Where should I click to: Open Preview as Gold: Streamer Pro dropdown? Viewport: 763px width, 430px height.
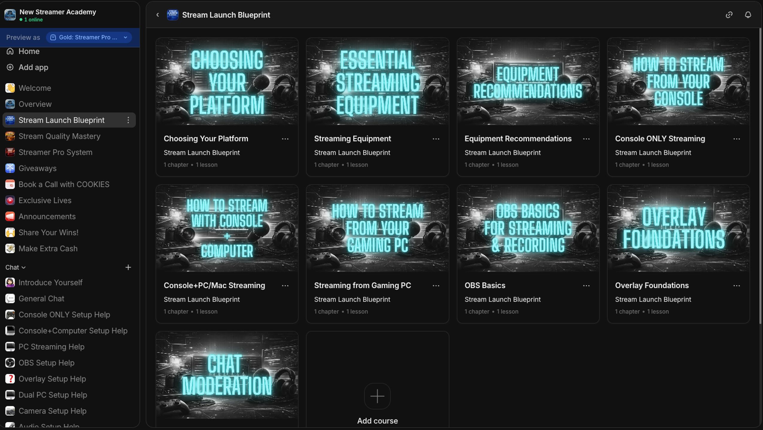(x=89, y=37)
